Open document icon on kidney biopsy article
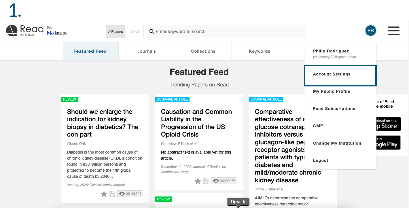409x208 pixels. pyautogui.click(x=112, y=194)
